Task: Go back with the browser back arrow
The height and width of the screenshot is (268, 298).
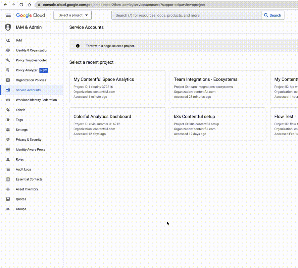Action: click(x=6, y=5)
